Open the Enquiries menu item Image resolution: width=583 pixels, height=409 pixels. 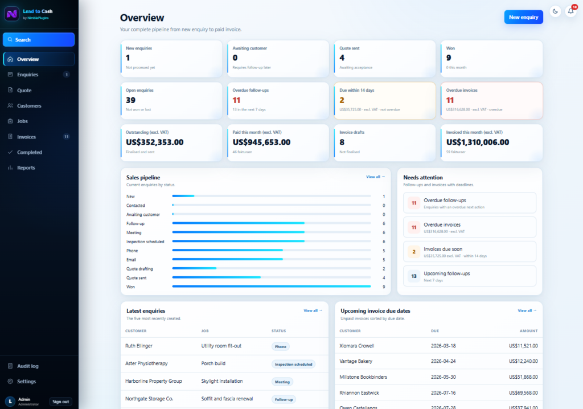tap(39, 75)
